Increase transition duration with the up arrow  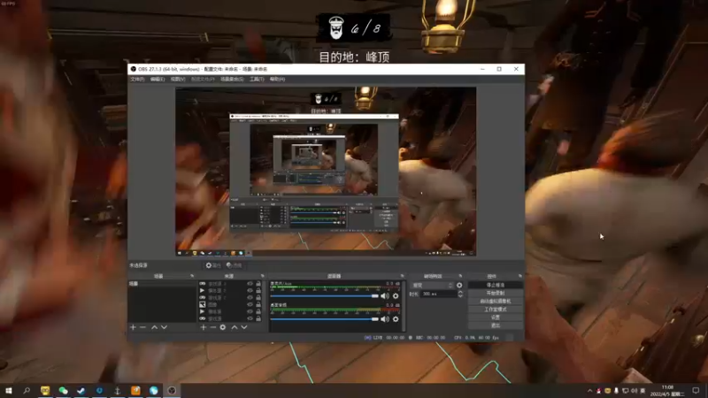tap(460, 292)
